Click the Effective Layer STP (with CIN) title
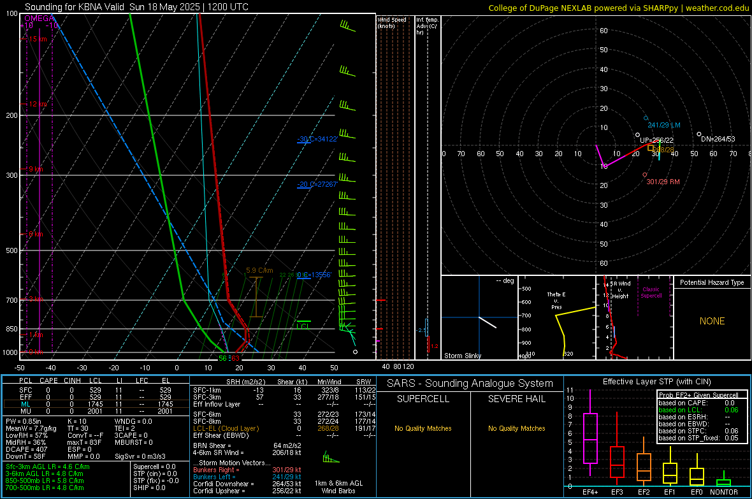This screenshot has width=752, height=499. (656, 382)
